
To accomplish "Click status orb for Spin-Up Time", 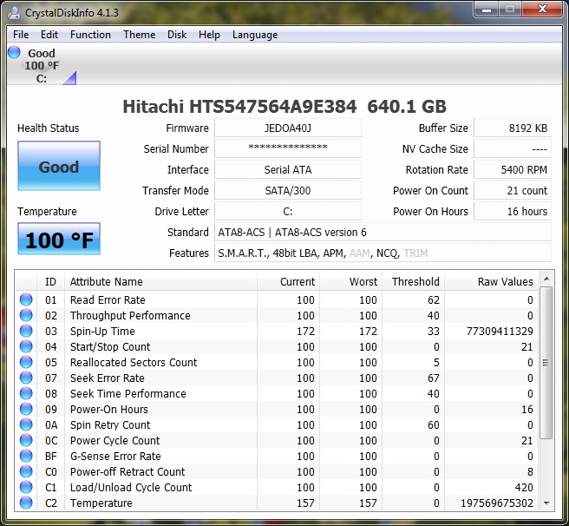I will coord(26,331).
